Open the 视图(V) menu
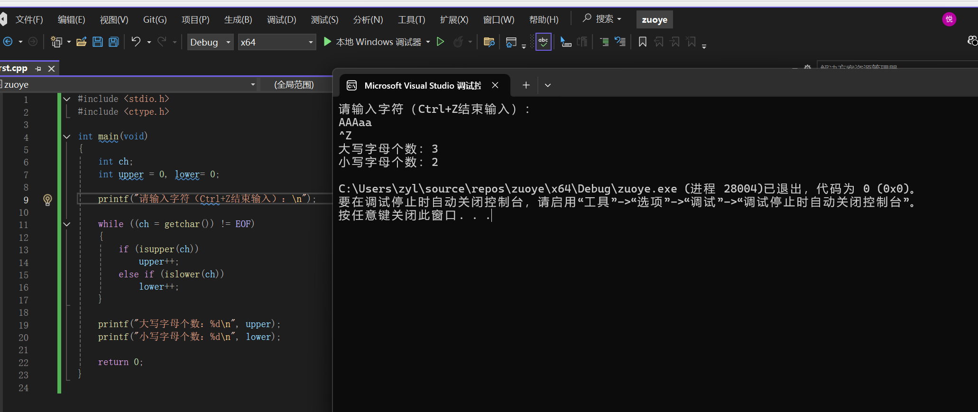Image resolution: width=978 pixels, height=412 pixels. 114,19
